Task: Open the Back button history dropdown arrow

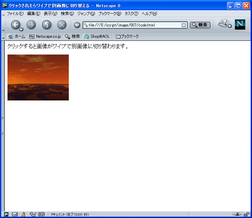Action: 21,29
